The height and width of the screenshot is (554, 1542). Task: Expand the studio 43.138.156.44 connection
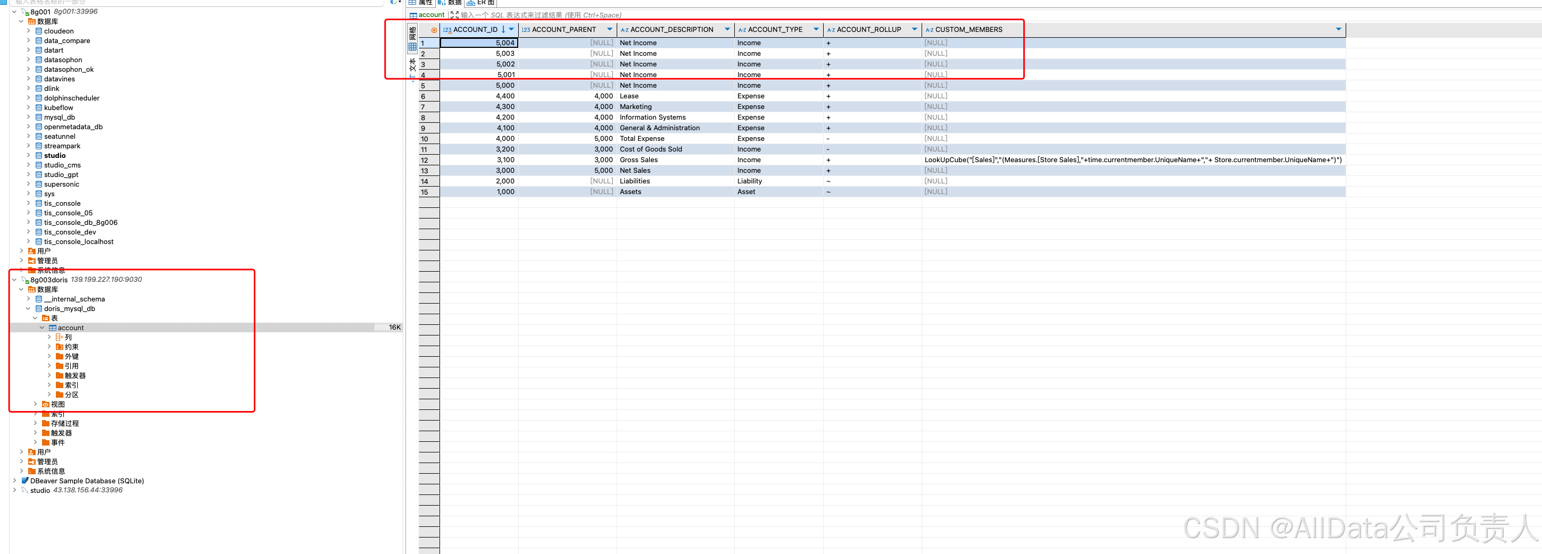coord(14,490)
